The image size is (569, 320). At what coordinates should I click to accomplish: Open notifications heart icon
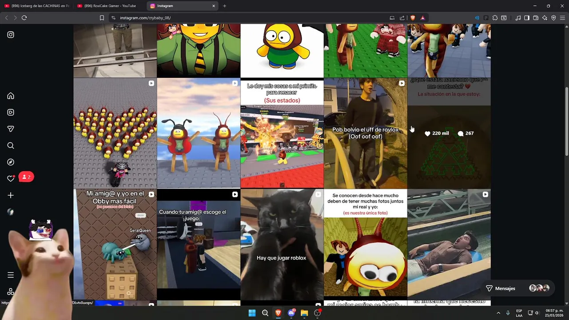(11, 179)
